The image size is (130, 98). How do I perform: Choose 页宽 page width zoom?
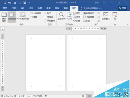pos(77,21)
